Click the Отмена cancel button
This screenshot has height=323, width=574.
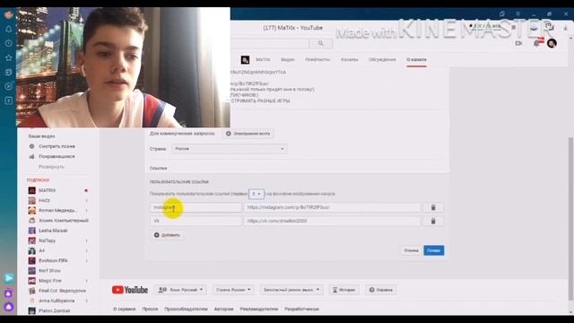point(411,250)
